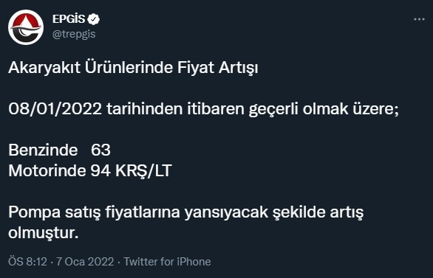Click the Akaryakıt Ürünlerinde Fiyat Artışı headline
This screenshot has height=278, width=433.
[x=133, y=68]
